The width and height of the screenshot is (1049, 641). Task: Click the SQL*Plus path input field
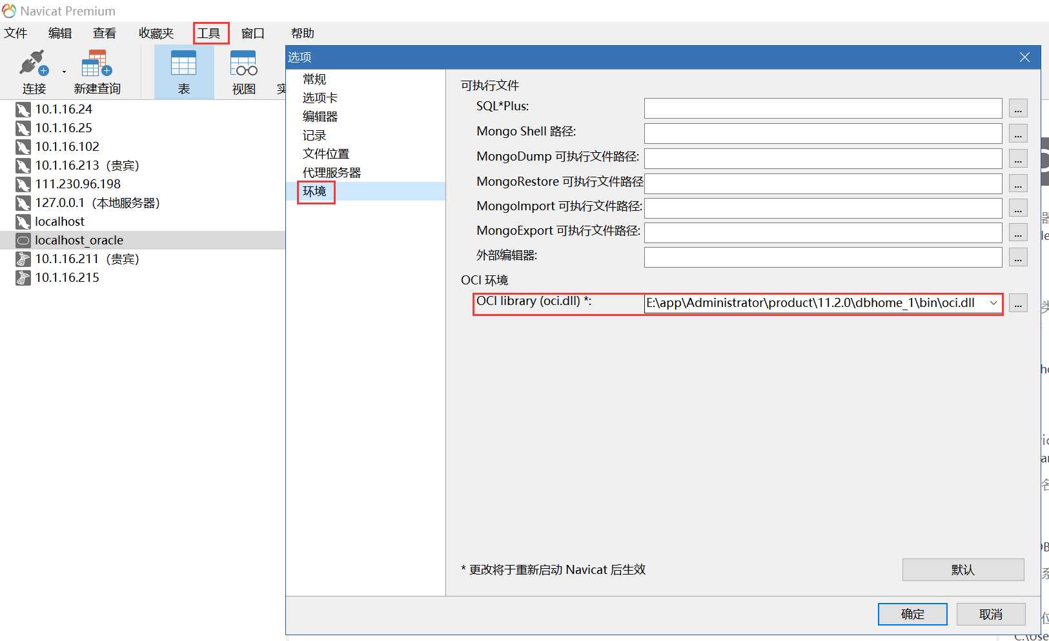823,108
